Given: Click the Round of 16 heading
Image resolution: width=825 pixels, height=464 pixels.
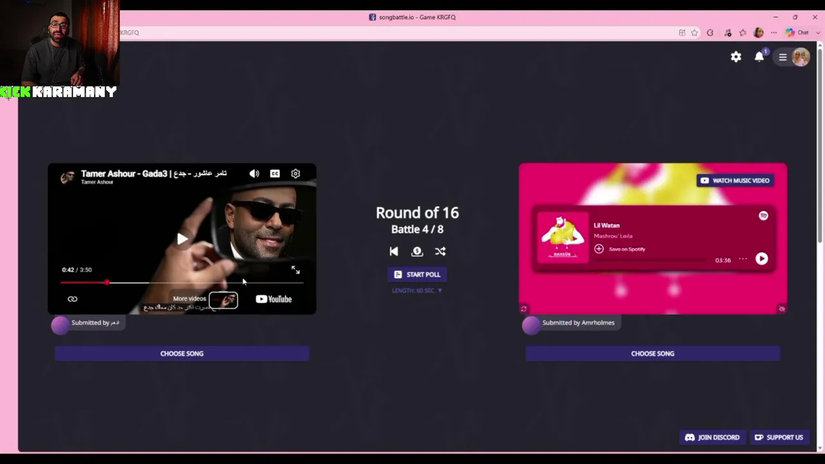Looking at the screenshot, I should (417, 213).
